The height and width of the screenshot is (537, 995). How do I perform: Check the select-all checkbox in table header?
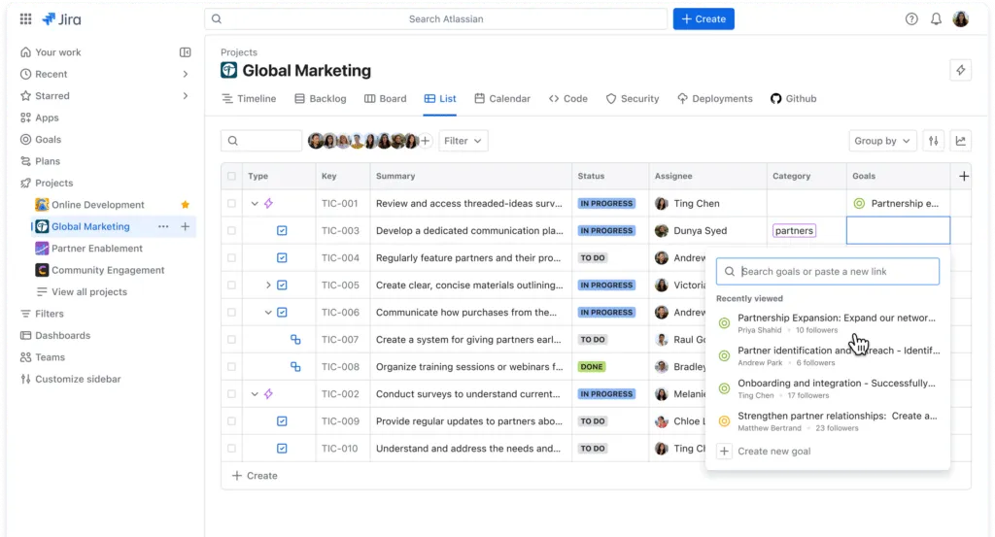(231, 177)
